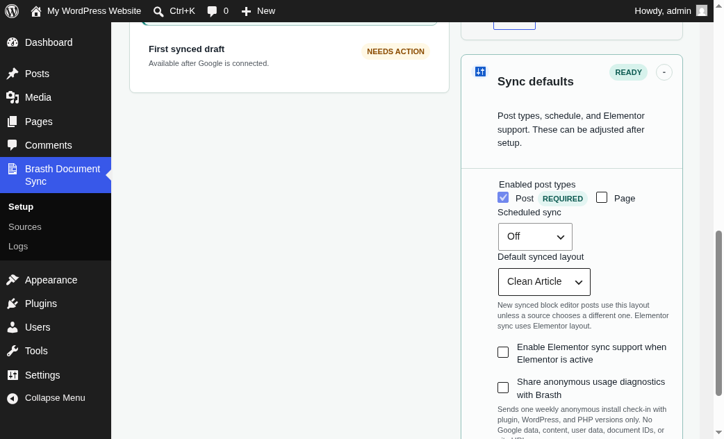Image resolution: width=724 pixels, height=439 pixels.
Task: Click the READY status badge
Action: pyautogui.click(x=628, y=72)
